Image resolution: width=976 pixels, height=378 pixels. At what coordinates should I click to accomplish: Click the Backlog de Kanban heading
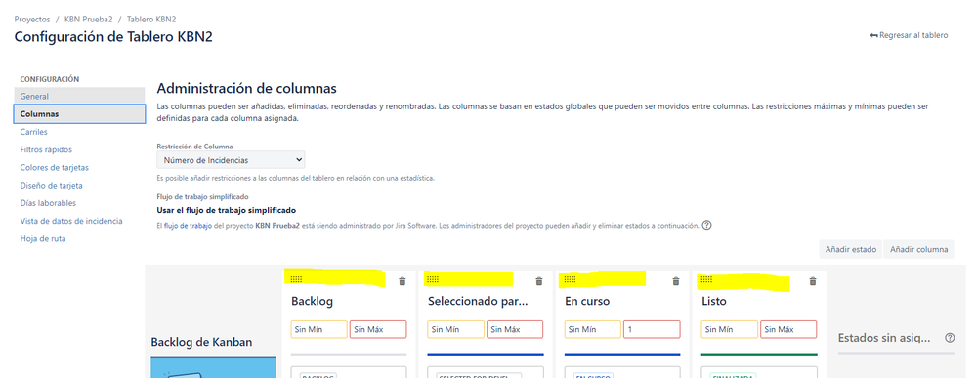coord(201,343)
